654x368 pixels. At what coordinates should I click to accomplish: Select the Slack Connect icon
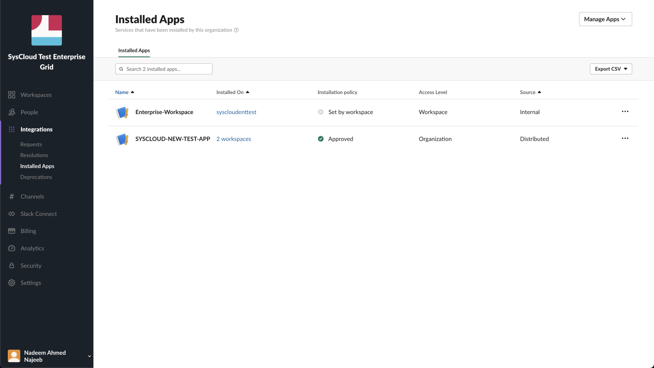pos(11,213)
